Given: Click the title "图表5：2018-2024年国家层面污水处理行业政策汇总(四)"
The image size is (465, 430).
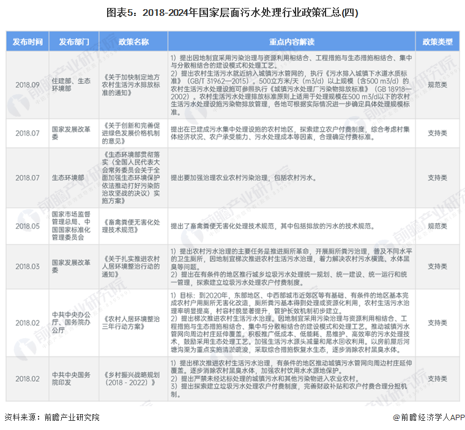Looking at the screenshot, I should (x=232, y=13).
